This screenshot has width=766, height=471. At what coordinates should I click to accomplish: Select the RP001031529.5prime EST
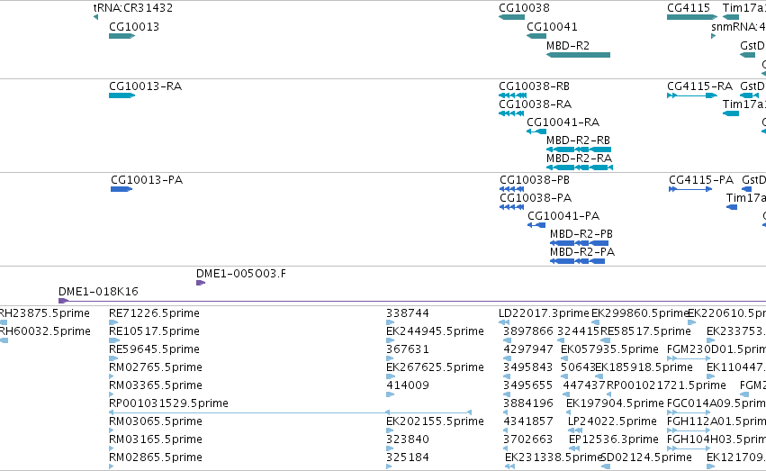click(x=290, y=412)
